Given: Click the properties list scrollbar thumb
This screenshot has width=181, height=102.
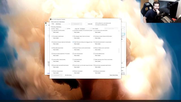Looking at the screenshot, I should pos(119,50).
